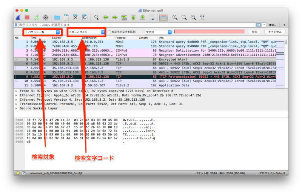Open a capture file via folder icon
The image size is (302, 195).
pyautogui.click(x=57, y=17)
